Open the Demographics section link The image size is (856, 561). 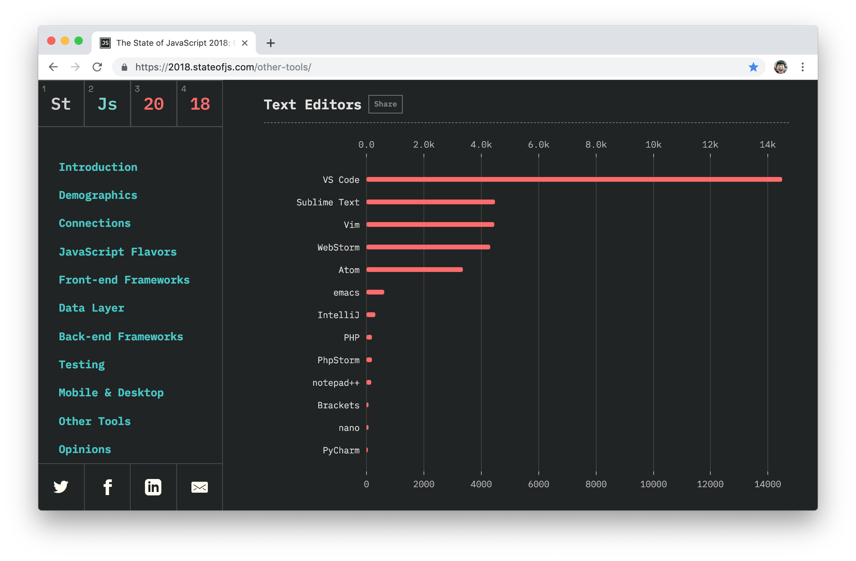pos(98,195)
